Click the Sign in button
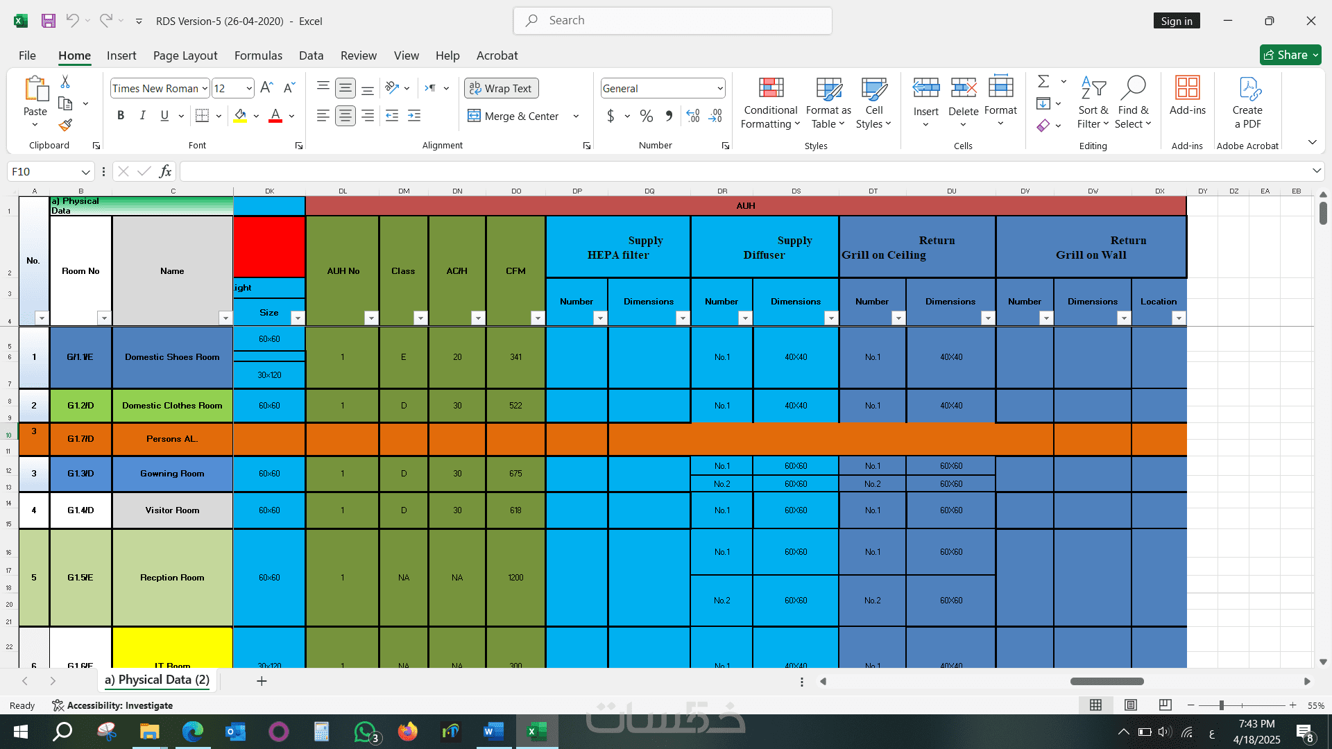Image resolution: width=1332 pixels, height=749 pixels. tap(1176, 21)
